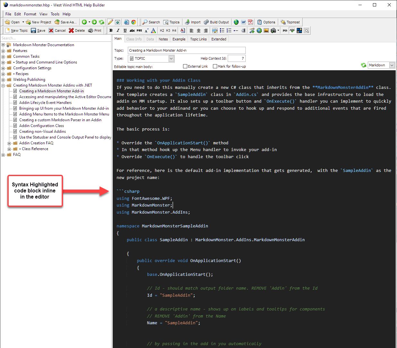Open topic in Internet Explorer icon
The height and width of the screenshot is (348, 397).
pos(127,22)
